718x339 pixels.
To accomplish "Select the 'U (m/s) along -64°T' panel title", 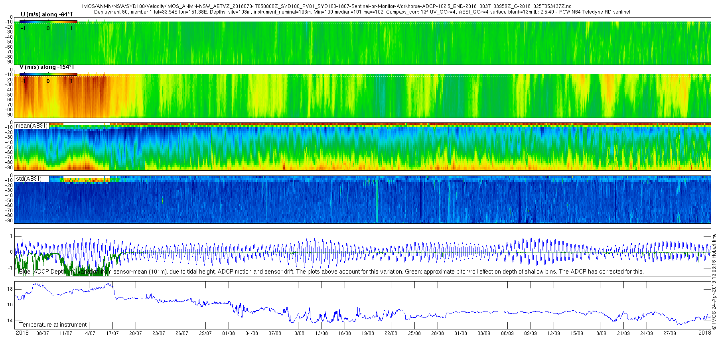I will click(47, 14).
